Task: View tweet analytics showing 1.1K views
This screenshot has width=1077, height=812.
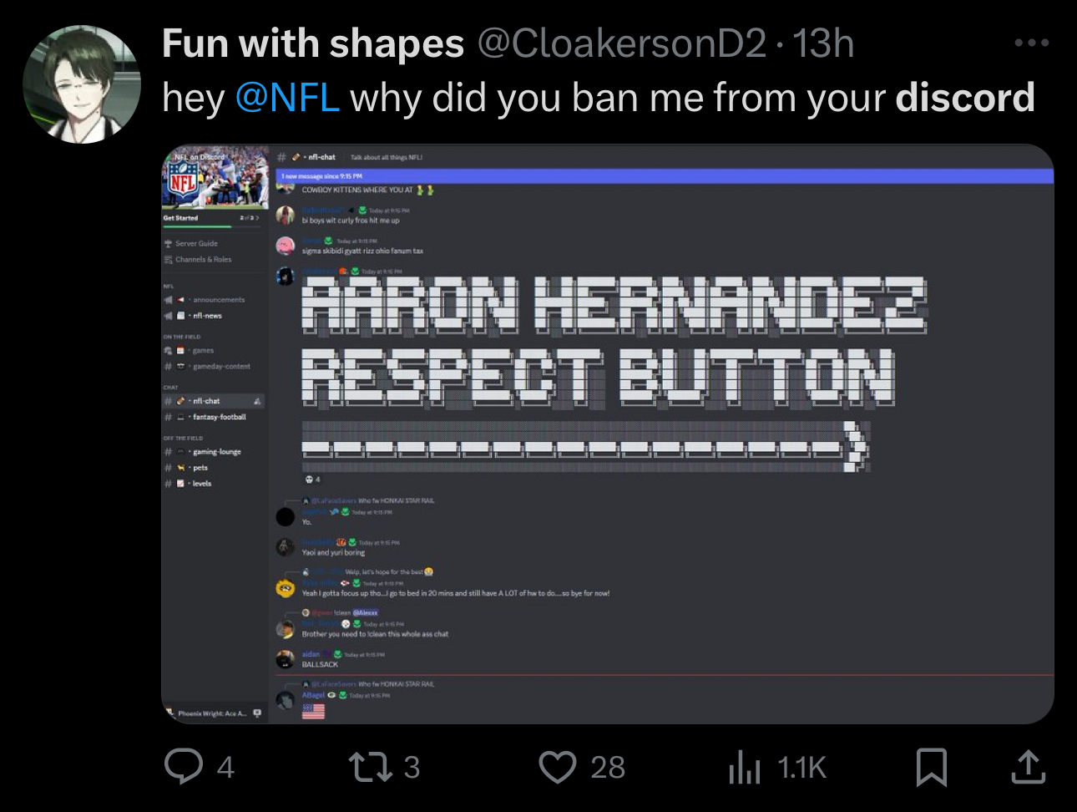Action: coord(744,767)
